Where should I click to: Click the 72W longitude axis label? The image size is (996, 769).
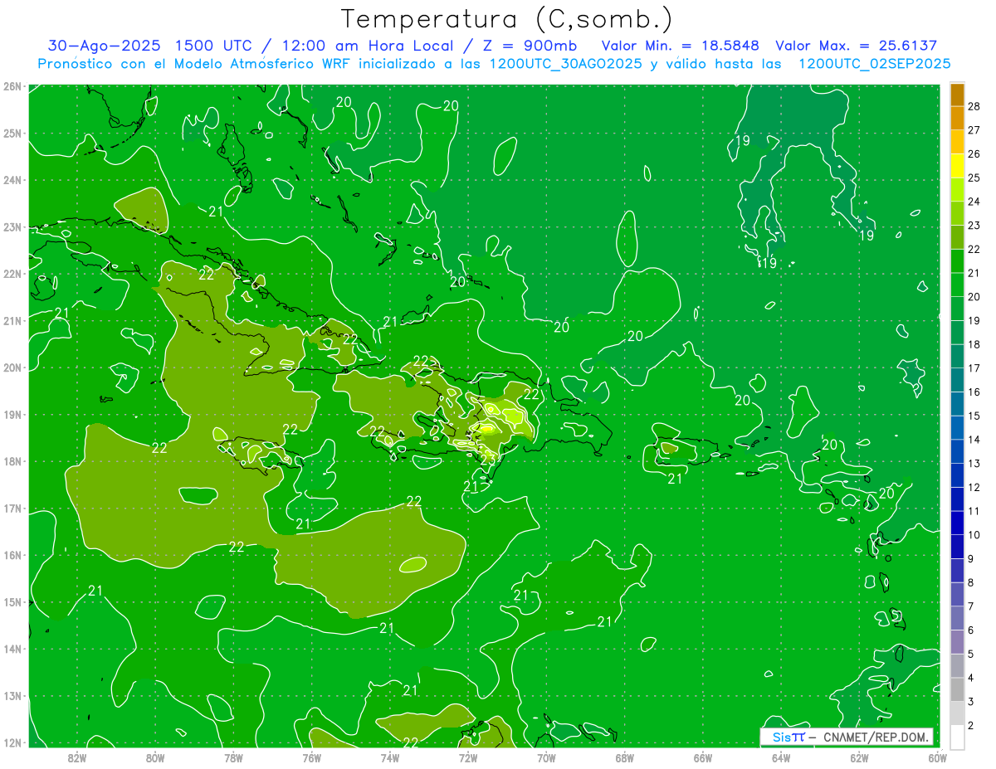click(x=468, y=757)
